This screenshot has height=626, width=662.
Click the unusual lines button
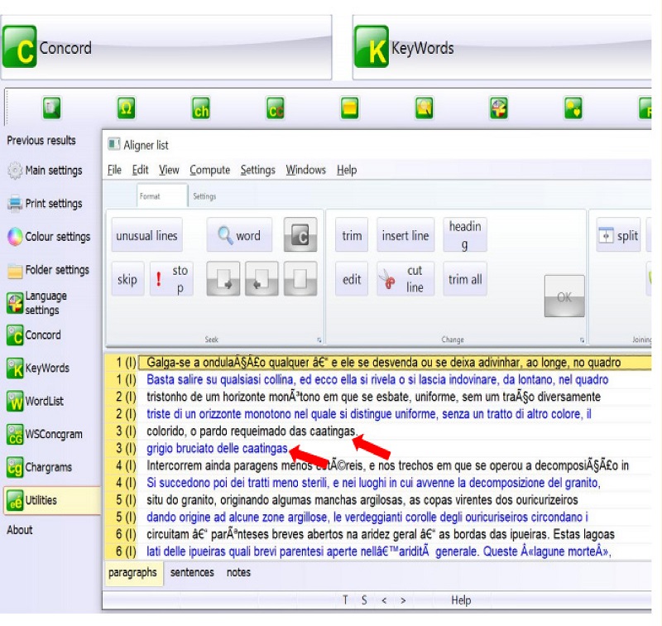pos(146,236)
